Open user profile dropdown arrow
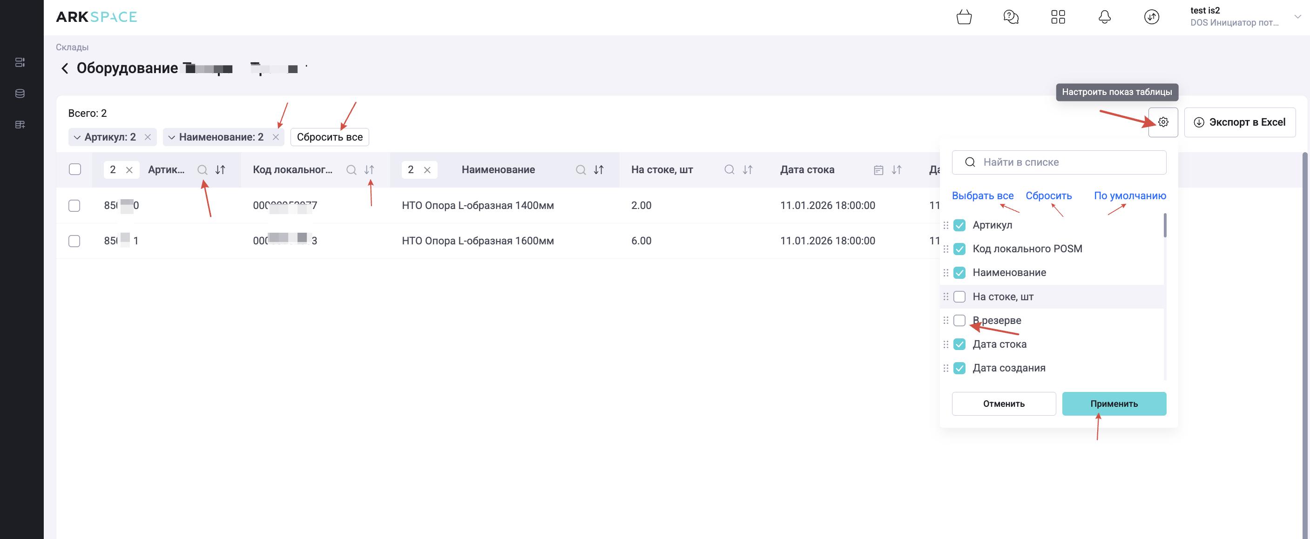The width and height of the screenshot is (1310, 539). click(x=1297, y=17)
